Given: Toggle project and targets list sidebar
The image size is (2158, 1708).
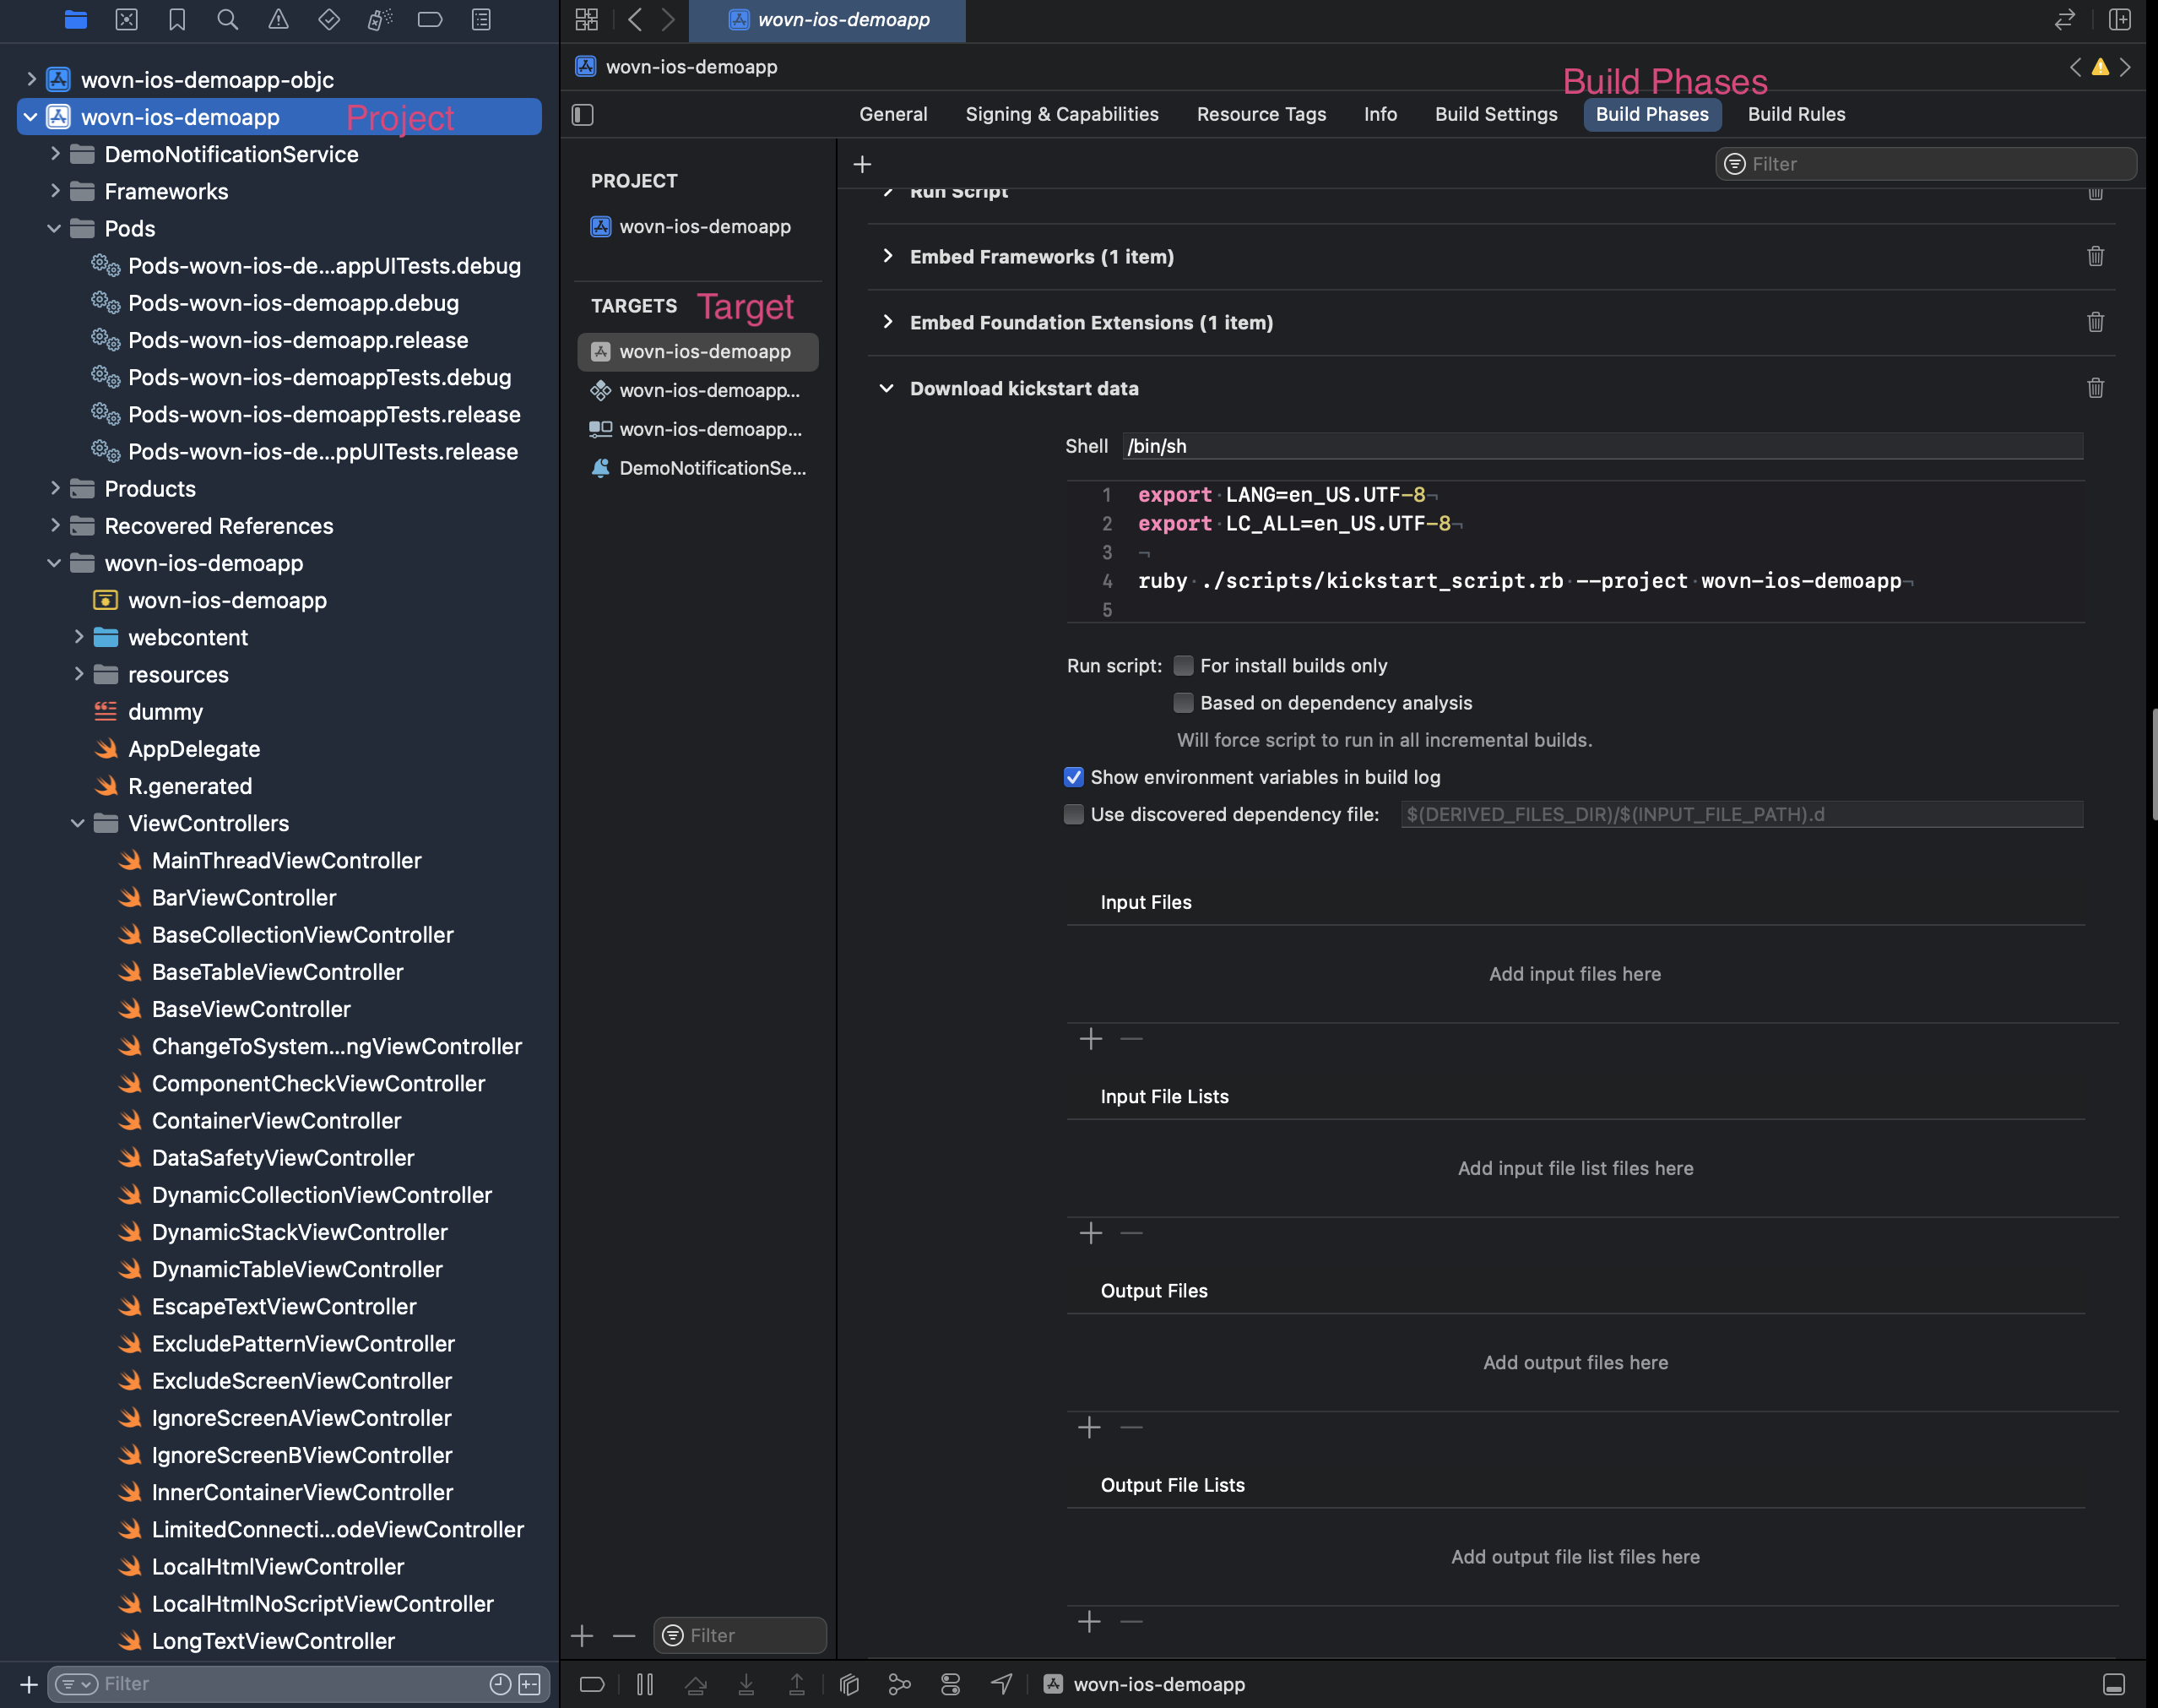Looking at the screenshot, I should 583,115.
